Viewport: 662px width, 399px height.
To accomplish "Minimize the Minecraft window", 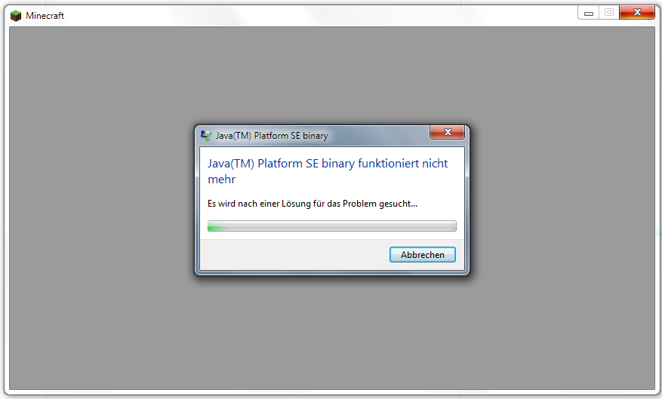I will (589, 13).
